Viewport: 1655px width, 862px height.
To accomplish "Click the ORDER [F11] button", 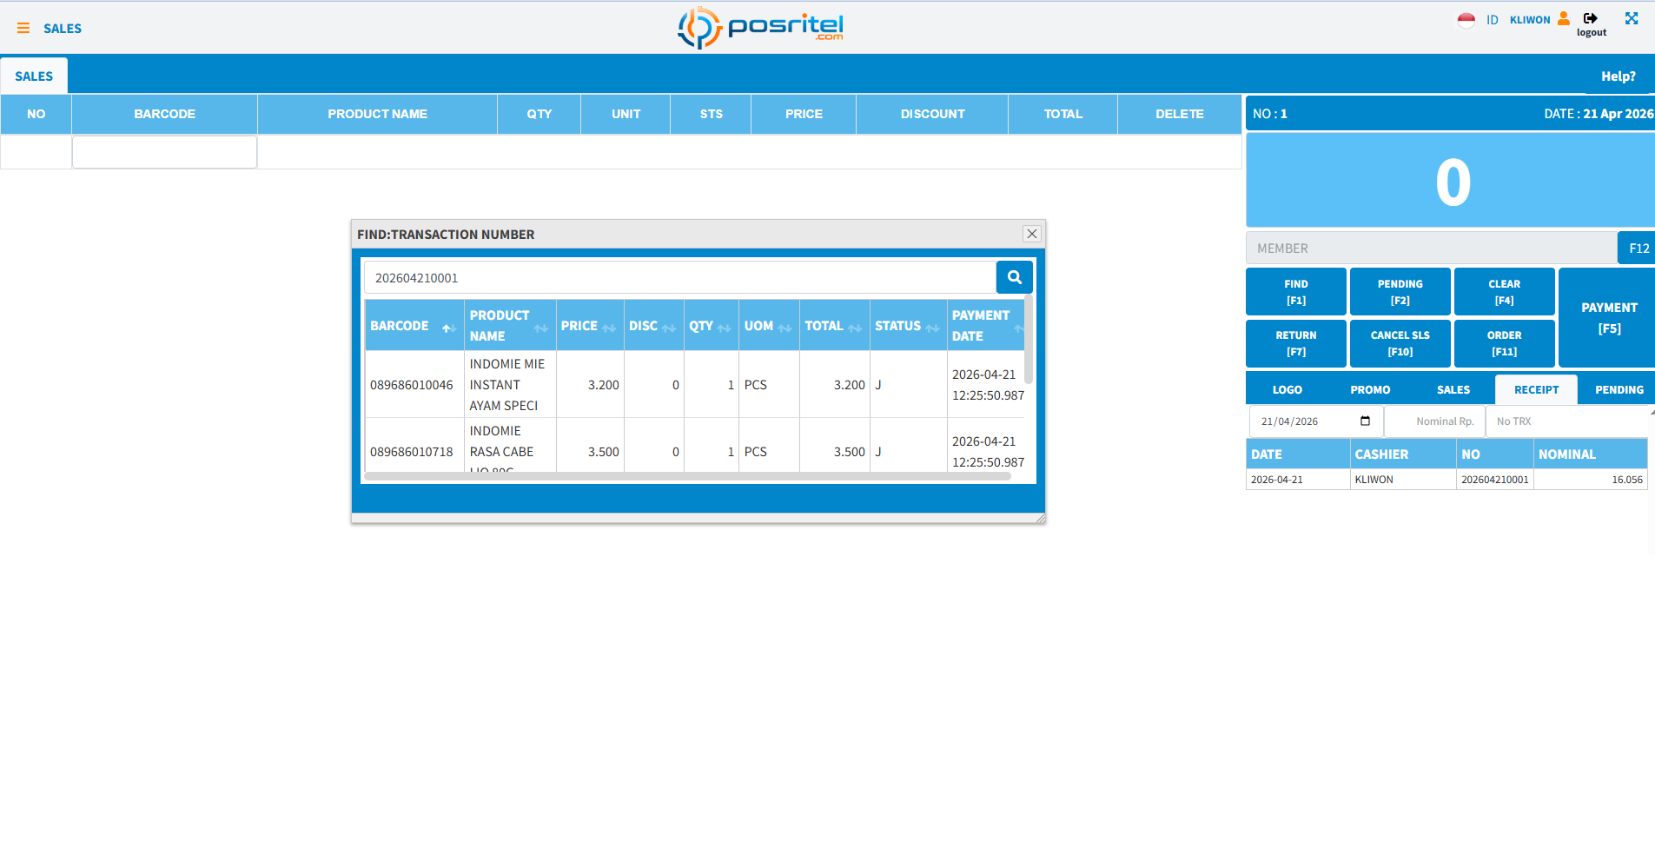I will [1505, 343].
